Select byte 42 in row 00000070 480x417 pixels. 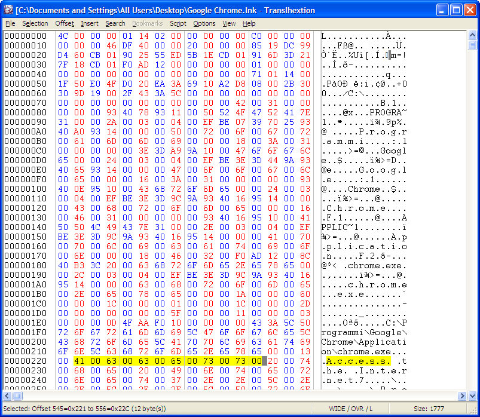[x=241, y=103]
